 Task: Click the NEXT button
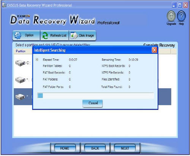pos(125,148)
